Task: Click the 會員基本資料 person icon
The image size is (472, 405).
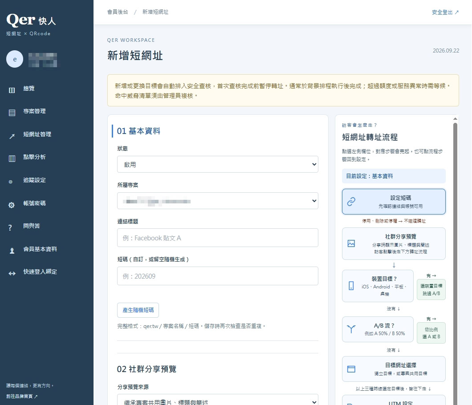Action: click(x=12, y=251)
